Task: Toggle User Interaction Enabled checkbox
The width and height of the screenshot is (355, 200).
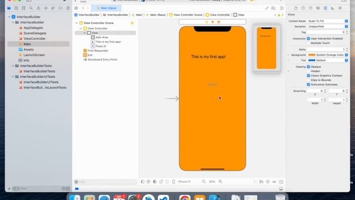Action: click(308, 38)
